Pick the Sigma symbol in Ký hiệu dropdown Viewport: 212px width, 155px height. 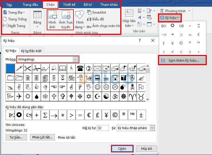198,26
